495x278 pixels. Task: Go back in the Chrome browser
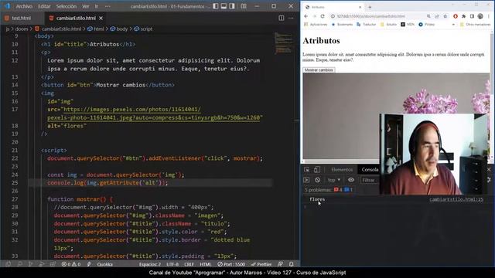tap(306, 16)
